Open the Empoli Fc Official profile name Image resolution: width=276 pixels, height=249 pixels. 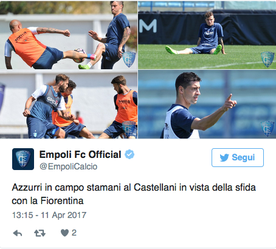[x=80, y=154]
